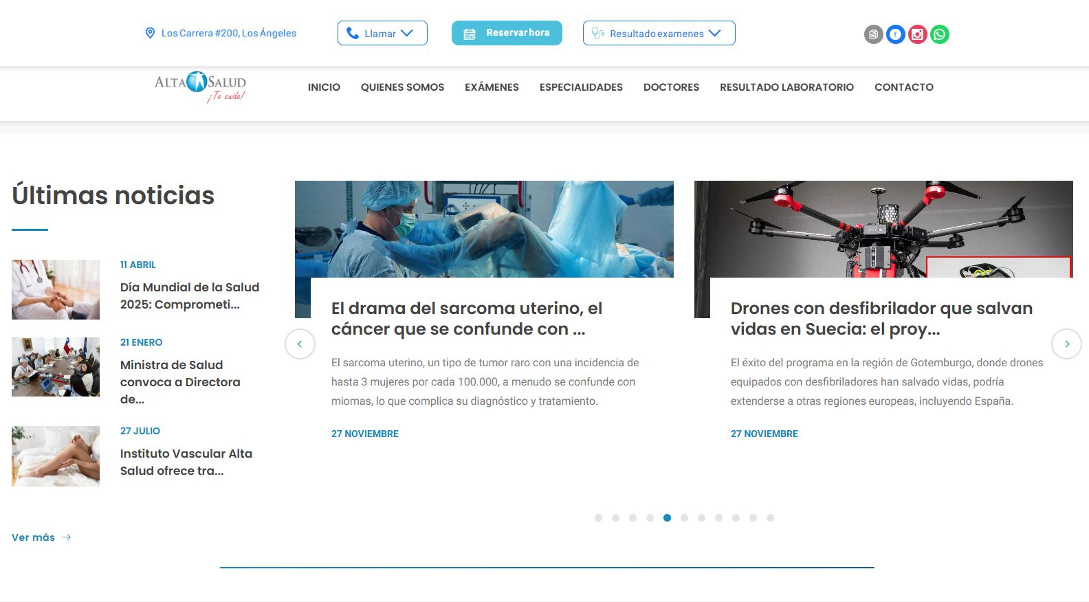
Task: Click the Alta Salud logo
Action: tap(200, 87)
